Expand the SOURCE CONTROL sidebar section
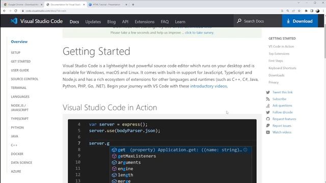326x183 pixels. click(x=24, y=79)
